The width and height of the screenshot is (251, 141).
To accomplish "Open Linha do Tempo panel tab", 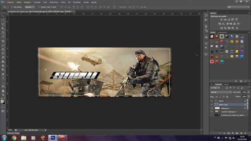I will (13, 133).
